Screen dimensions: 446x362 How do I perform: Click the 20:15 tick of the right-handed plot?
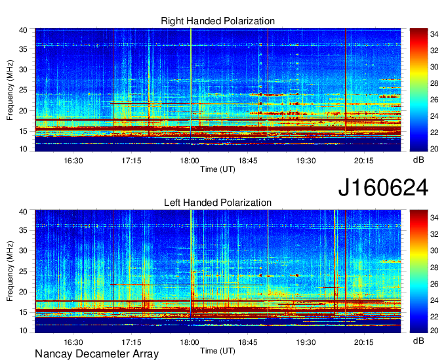364,161
